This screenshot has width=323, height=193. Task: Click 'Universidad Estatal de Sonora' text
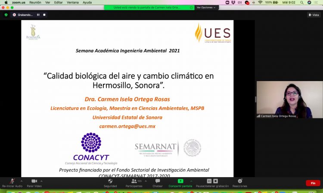(127, 118)
